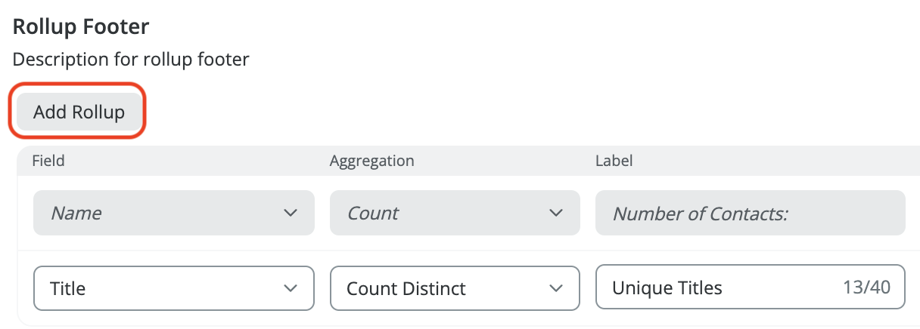Click the chevron on the Count dropdown
920x329 pixels.
pyautogui.click(x=555, y=214)
